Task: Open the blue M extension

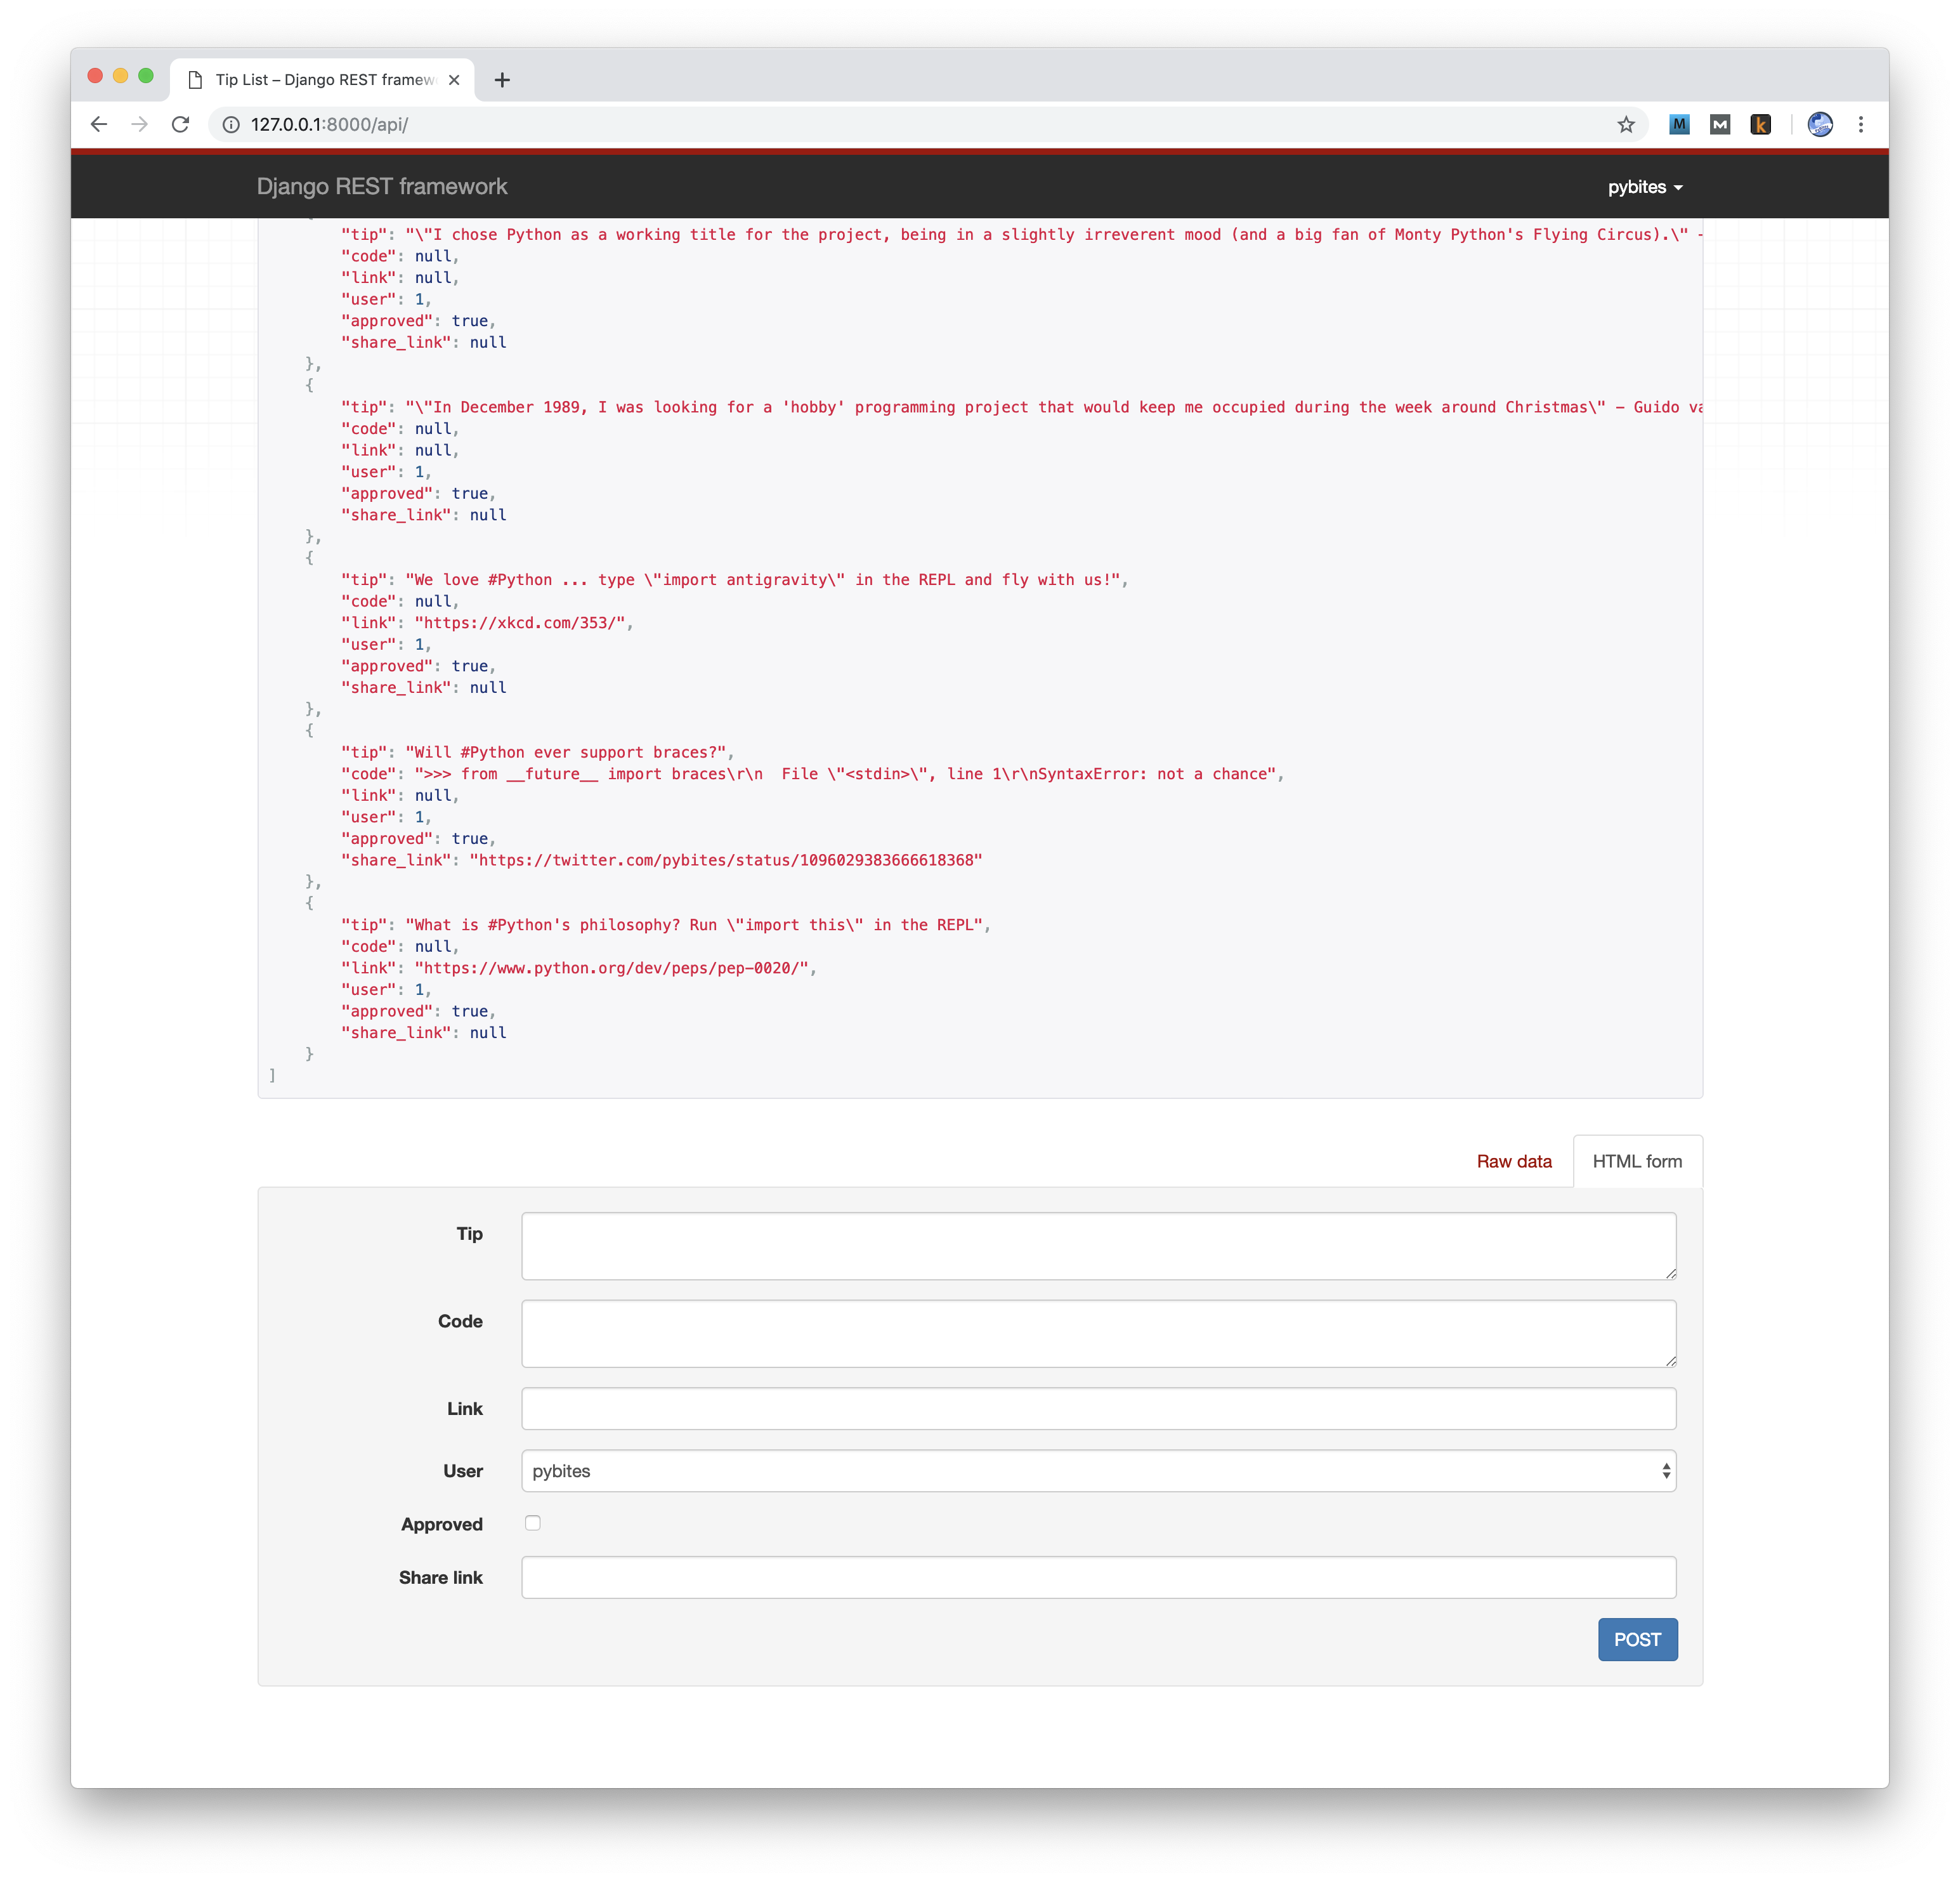Action: pos(1680,125)
